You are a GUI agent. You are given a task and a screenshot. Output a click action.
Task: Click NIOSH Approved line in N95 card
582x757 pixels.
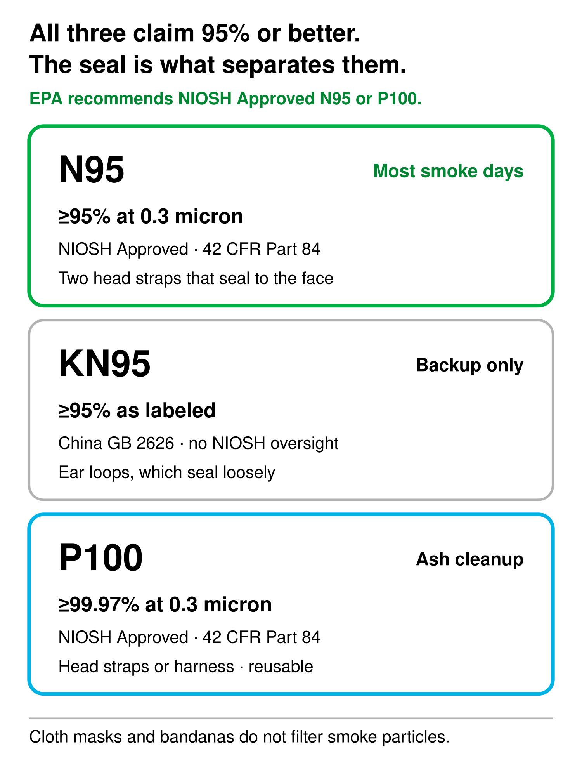click(189, 249)
